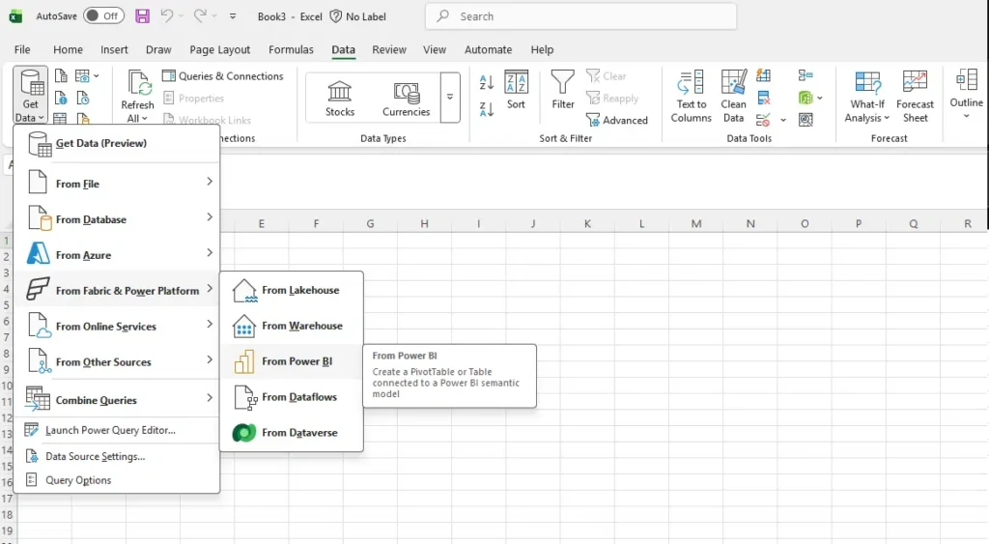This screenshot has height=544, width=989.
Task: Click Text to Columns
Action: click(692, 97)
